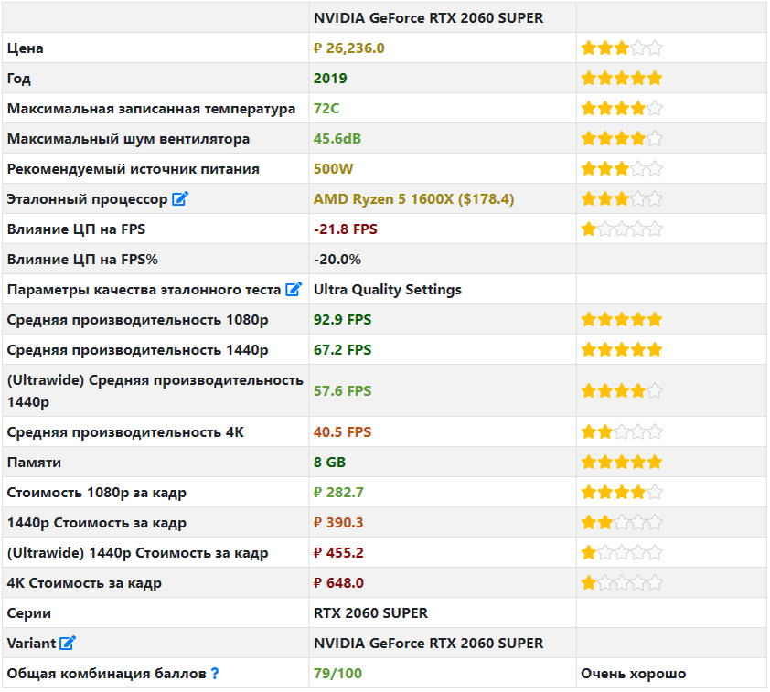Image resolution: width=770 pixels, height=692 pixels.
Task: Click the Влияние ЦП на FPS% label
Action: 82,259
